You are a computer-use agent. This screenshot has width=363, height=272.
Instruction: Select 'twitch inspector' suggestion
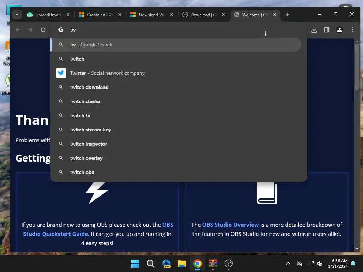(x=179, y=144)
